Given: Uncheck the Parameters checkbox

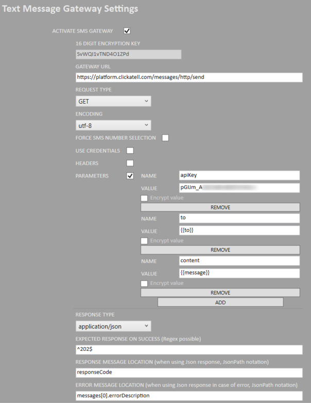Looking at the screenshot, I should [130, 176].
